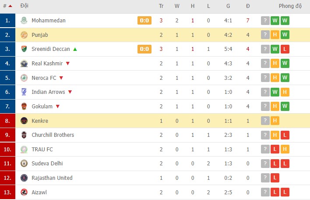Image resolution: width=310 pixels, height=200 pixels.
Task: Click the Phong độ form column header
Action: tap(290, 7)
